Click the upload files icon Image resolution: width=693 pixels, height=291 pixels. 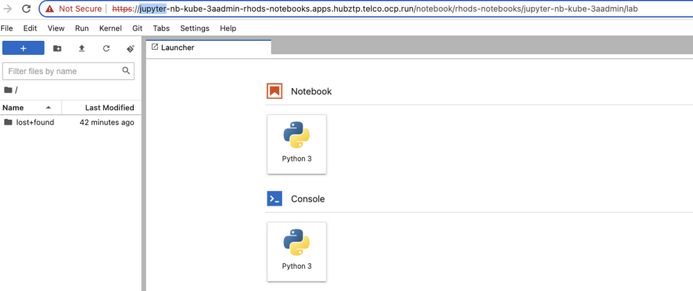[x=82, y=48]
